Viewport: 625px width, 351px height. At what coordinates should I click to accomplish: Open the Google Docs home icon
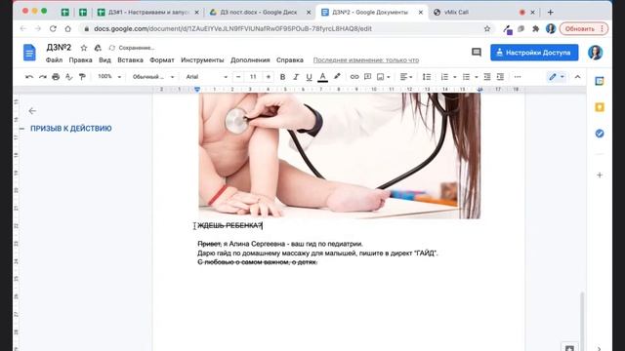[x=29, y=53]
